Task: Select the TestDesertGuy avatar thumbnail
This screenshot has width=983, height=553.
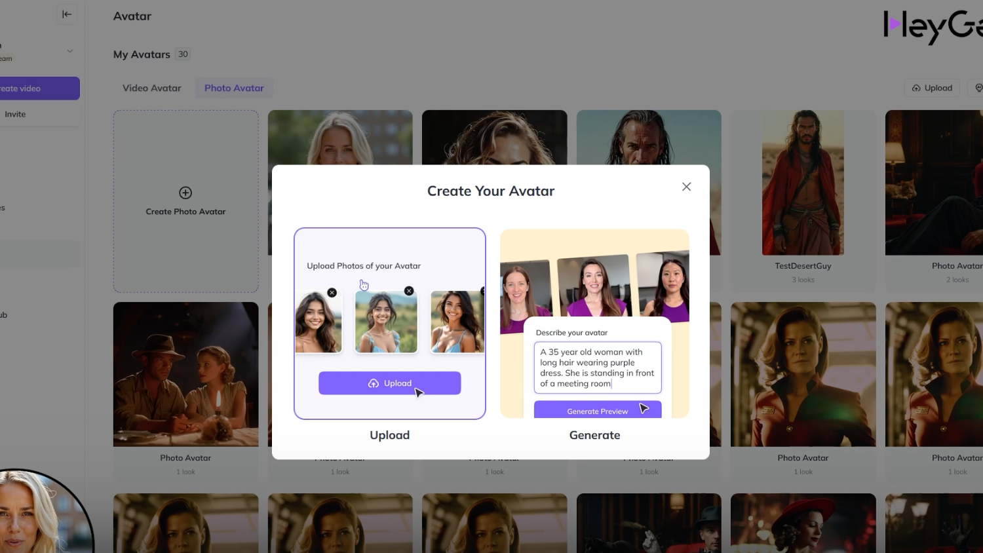Action: (x=803, y=182)
